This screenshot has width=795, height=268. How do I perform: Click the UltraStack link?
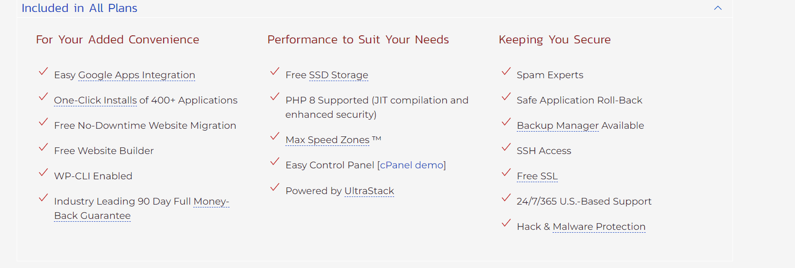(x=369, y=191)
